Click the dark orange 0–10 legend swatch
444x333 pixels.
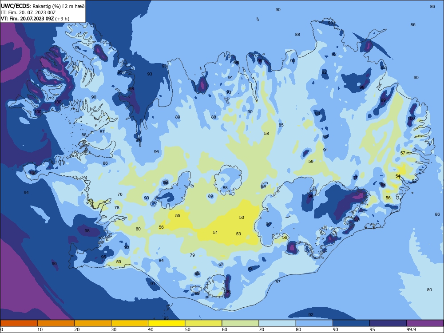coord(19,323)
